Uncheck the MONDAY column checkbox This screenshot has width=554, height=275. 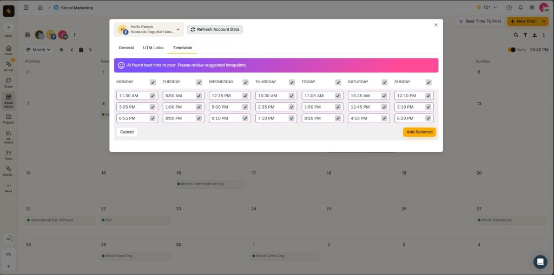pos(153,82)
